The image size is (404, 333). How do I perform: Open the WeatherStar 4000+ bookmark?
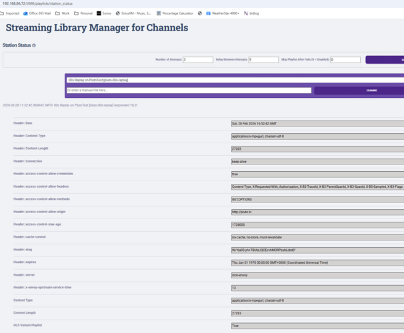pyautogui.click(x=222, y=13)
